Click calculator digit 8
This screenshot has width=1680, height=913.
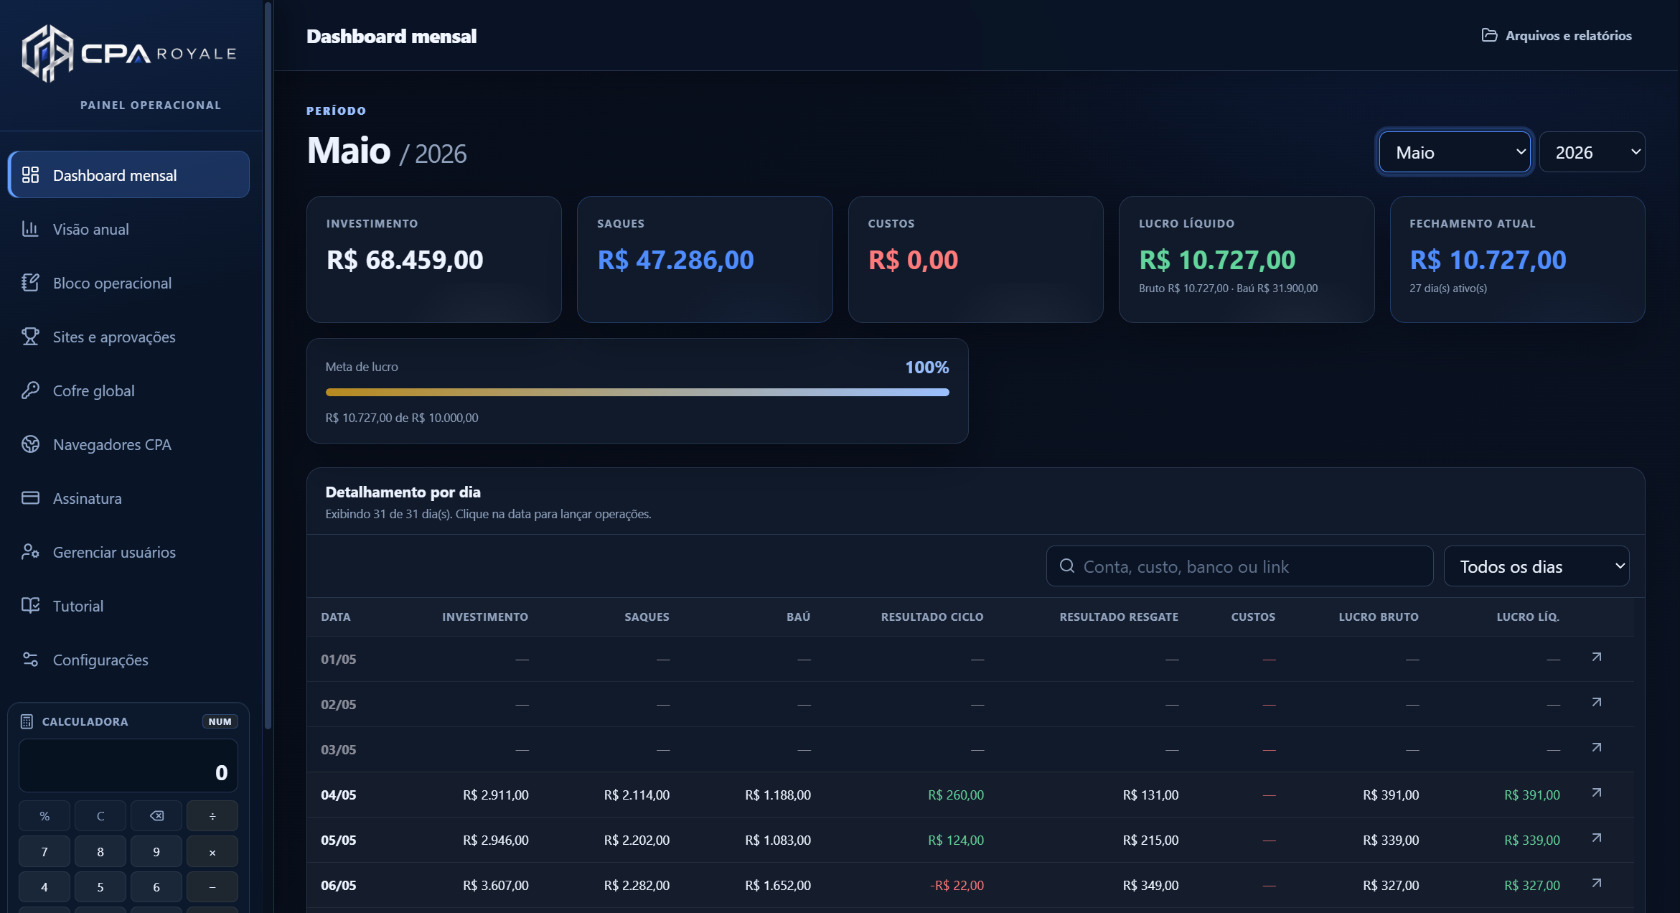(x=100, y=852)
